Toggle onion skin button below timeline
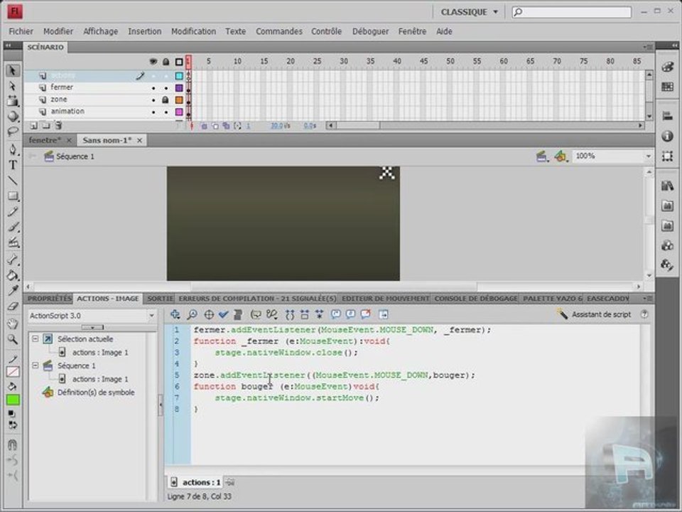 pyautogui.click(x=204, y=126)
